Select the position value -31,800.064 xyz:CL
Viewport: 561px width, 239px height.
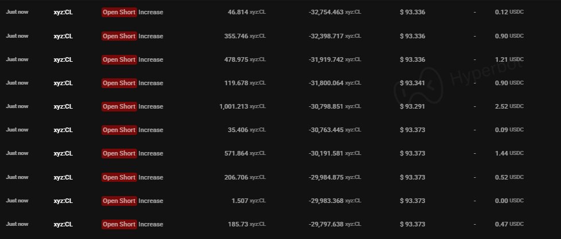[335, 83]
